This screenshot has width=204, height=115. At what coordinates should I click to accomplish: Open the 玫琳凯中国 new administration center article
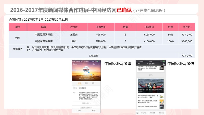coord(148,107)
